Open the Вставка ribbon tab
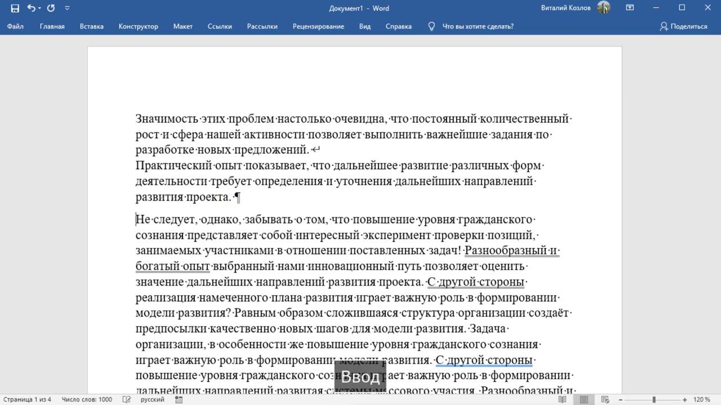The height and width of the screenshot is (405, 721). (x=91, y=26)
